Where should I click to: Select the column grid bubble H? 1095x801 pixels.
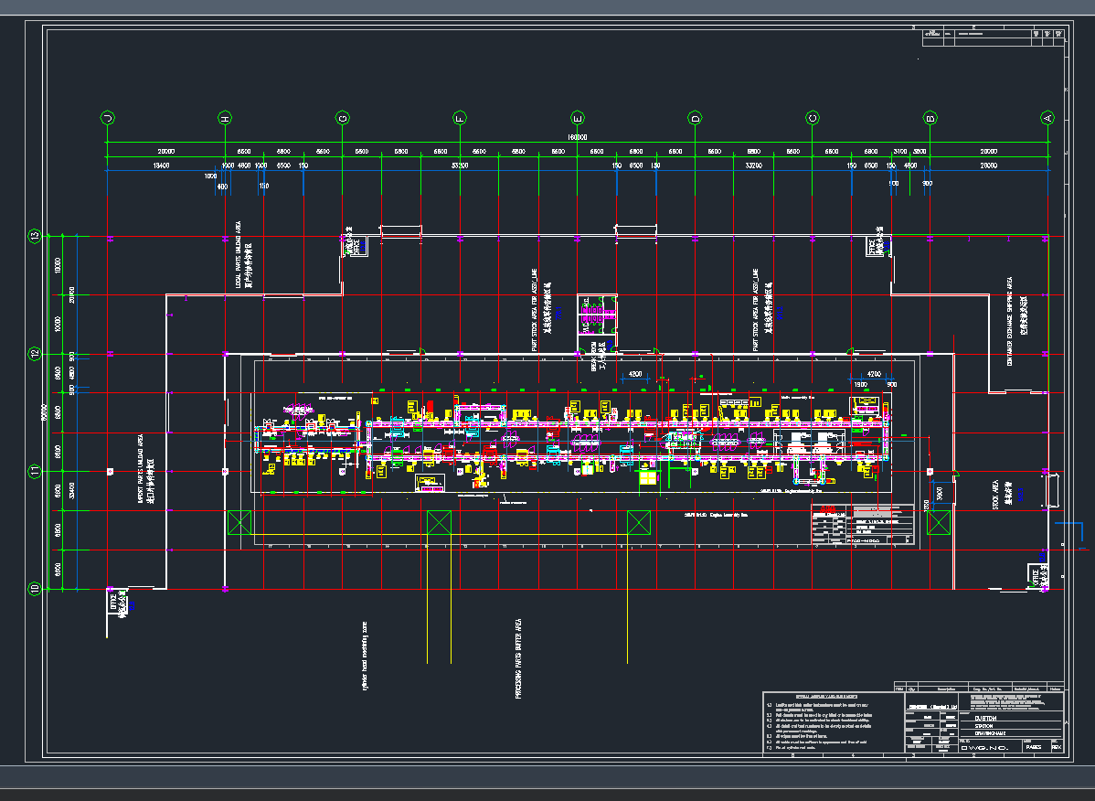point(225,118)
